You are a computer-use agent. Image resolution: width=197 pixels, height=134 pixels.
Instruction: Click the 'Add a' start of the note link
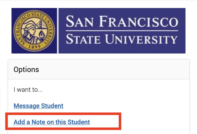[21, 122]
